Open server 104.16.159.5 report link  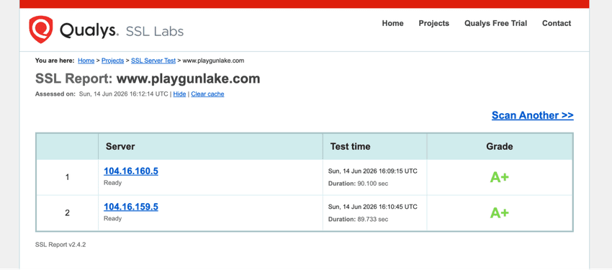point(131,207)
